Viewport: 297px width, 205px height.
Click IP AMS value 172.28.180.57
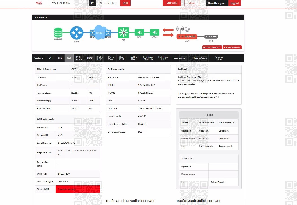[146, 93]
